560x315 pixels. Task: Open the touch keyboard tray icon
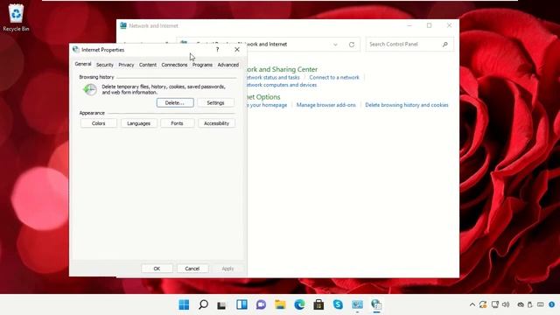click(x=541, y=304)
